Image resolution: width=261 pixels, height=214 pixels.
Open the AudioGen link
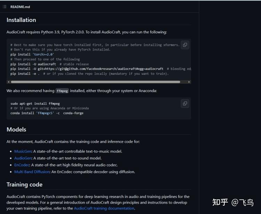(23, 158)
